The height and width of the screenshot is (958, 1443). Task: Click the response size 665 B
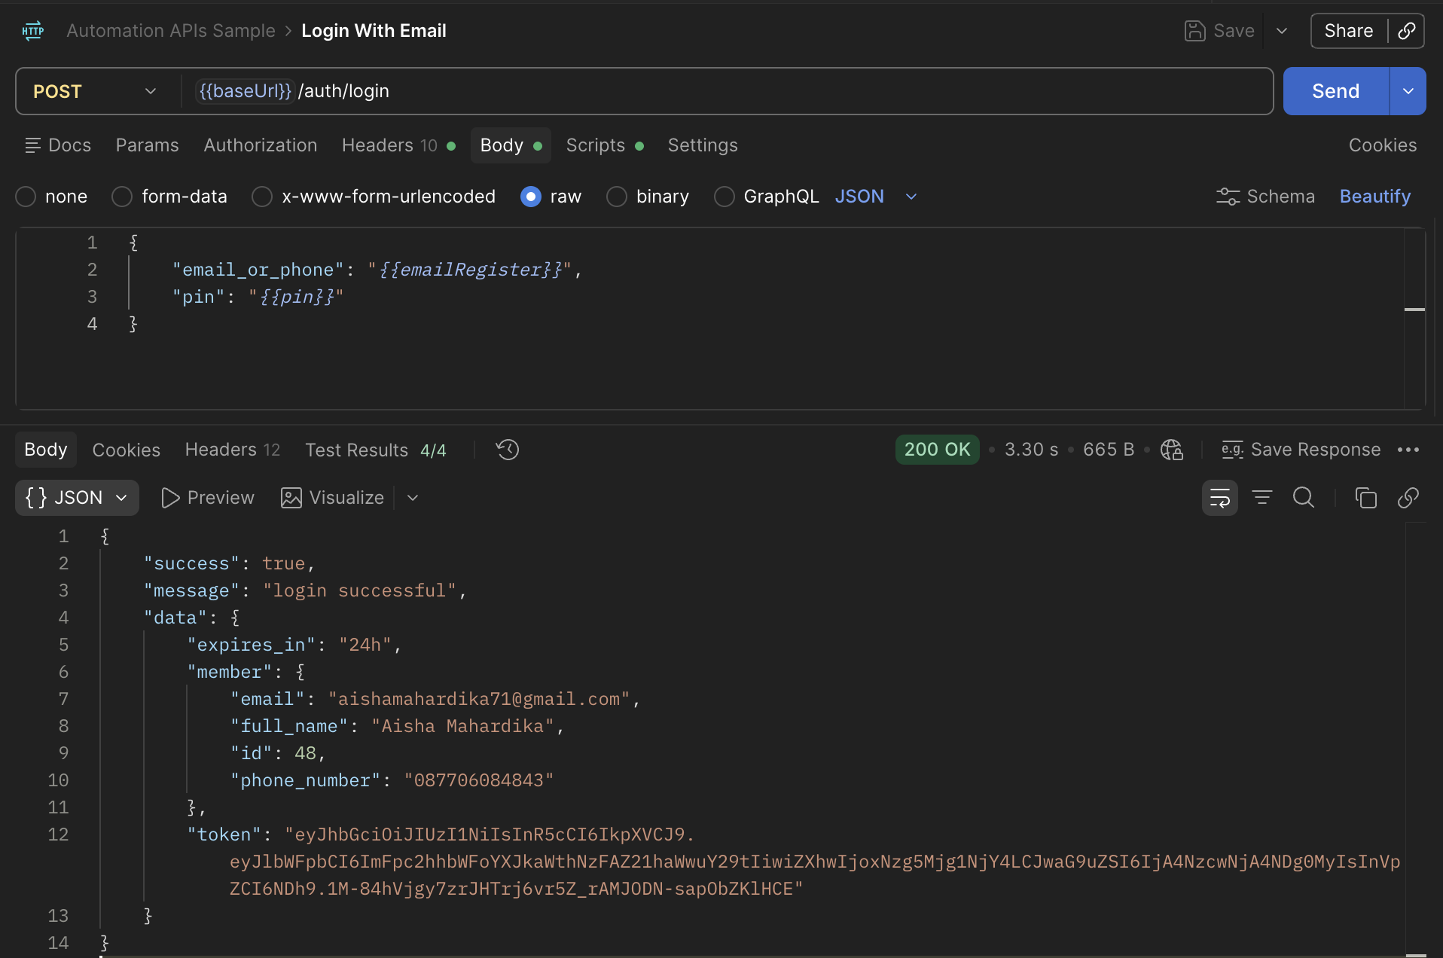(1109, 450)
